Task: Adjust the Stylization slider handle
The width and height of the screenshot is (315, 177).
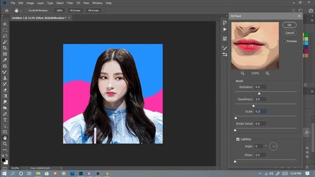Action: tap(259, 93)
